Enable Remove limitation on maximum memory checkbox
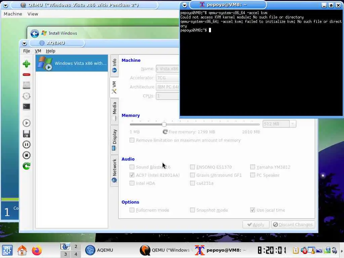This screenshot has height=258, width=344. 132,140
